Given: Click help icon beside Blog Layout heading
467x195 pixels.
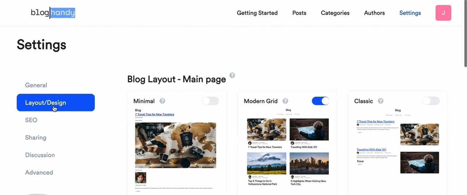Looking at the screenshot, I should coord(232,75).
